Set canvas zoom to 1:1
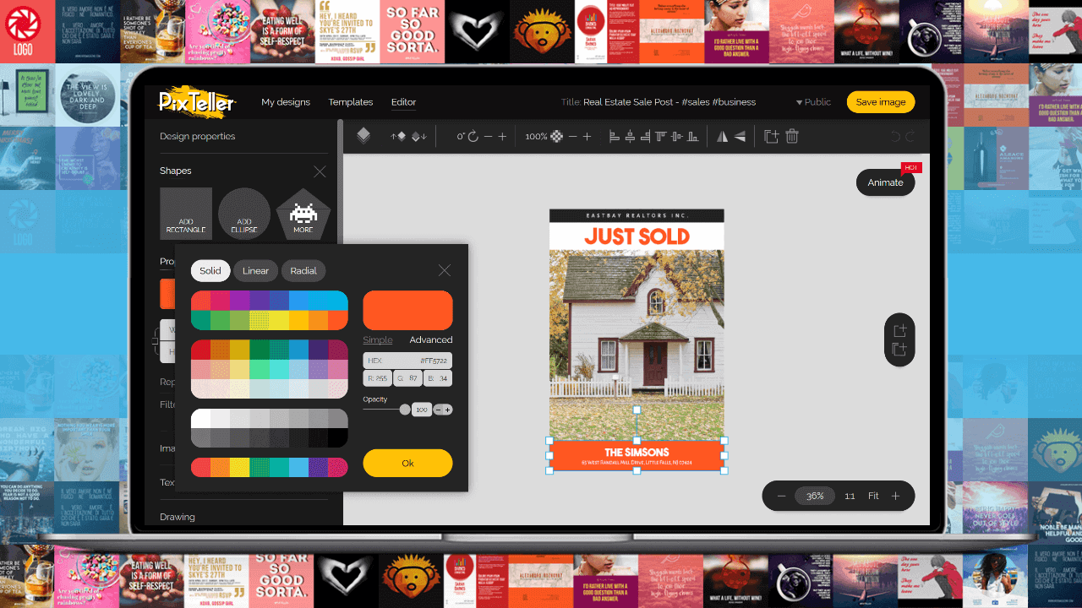Screen dimensions: 1082x608 tap(850, 496)
